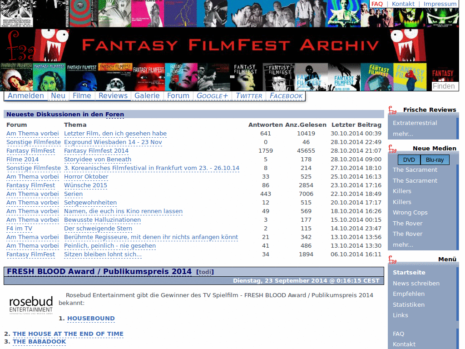Expand more reviews via first mehr... link
This screenshot has height=349, width=465.
coord(403,134)
